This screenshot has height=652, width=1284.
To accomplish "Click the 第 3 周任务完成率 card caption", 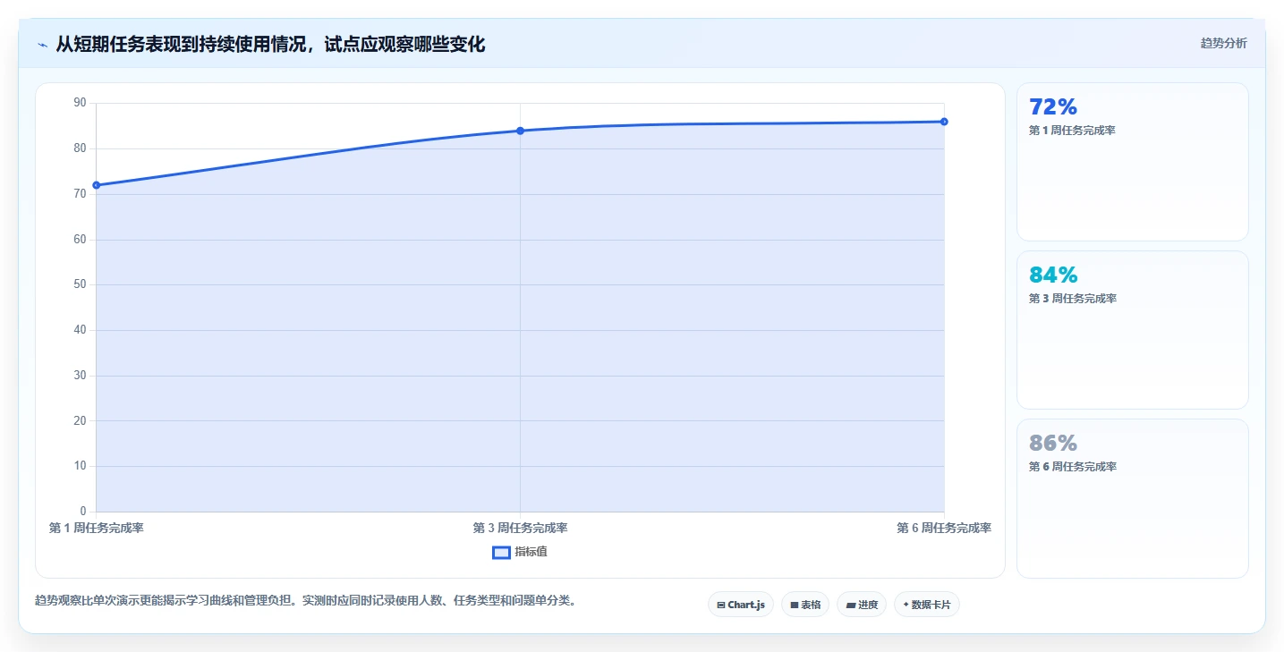I will (1072, 299).
